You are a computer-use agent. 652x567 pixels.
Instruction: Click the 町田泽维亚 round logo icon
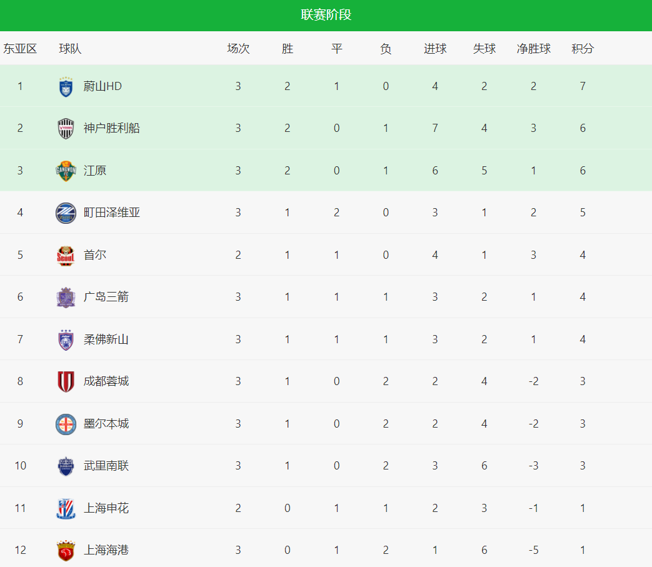tap(66, 213)
